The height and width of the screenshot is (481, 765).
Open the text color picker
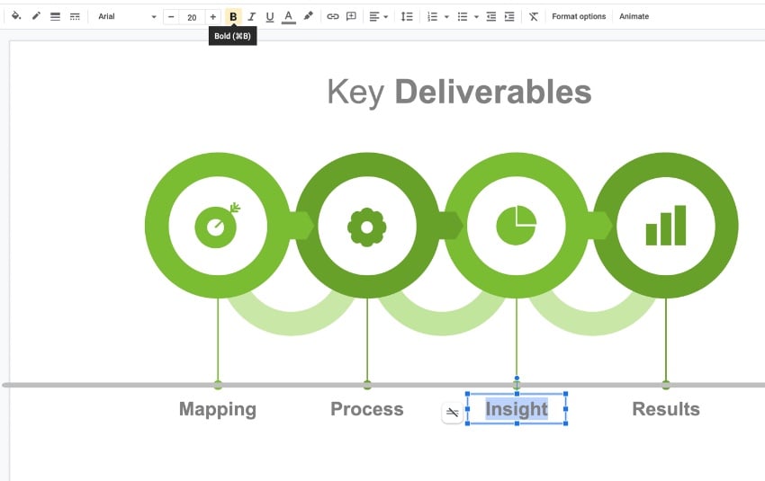click(x=288, y=16)
